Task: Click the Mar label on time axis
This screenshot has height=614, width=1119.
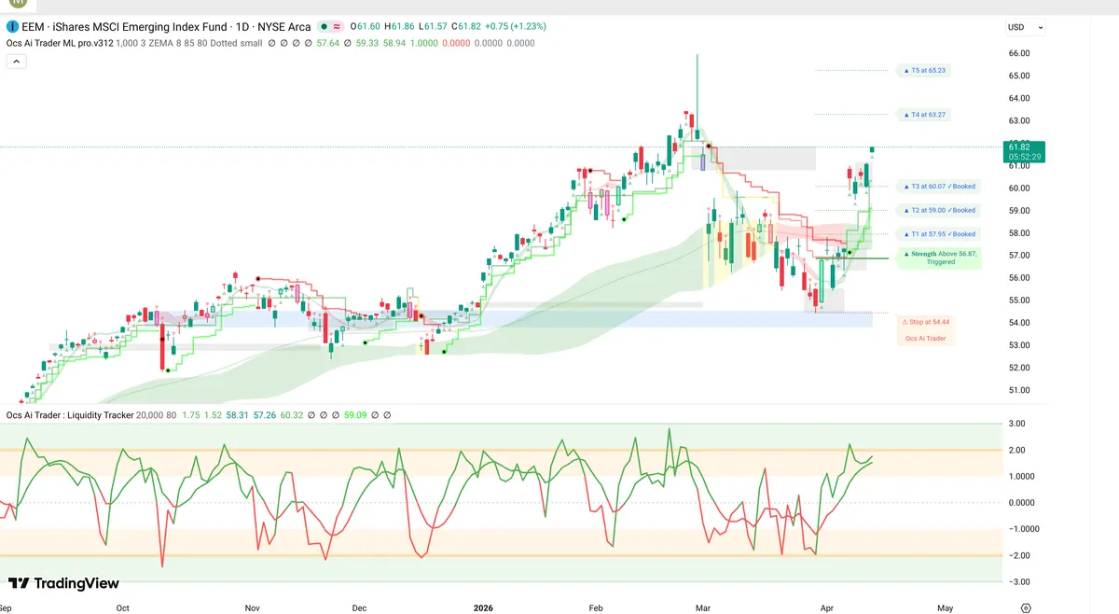Action: click(704, 607)
